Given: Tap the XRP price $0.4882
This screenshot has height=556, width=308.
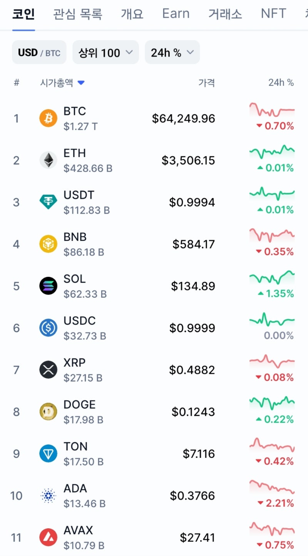Looking at the screenshot, I should click(192, 370).
